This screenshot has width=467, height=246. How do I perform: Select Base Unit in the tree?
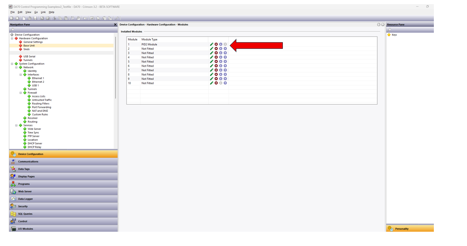tap(29, 46)
